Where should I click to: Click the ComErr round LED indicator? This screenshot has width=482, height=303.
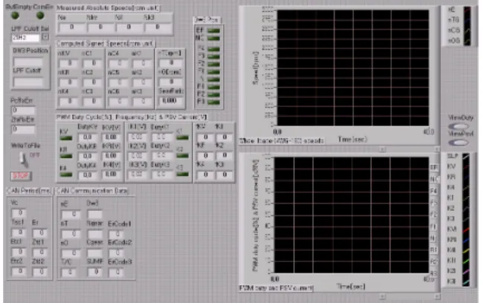pos(40,15)
